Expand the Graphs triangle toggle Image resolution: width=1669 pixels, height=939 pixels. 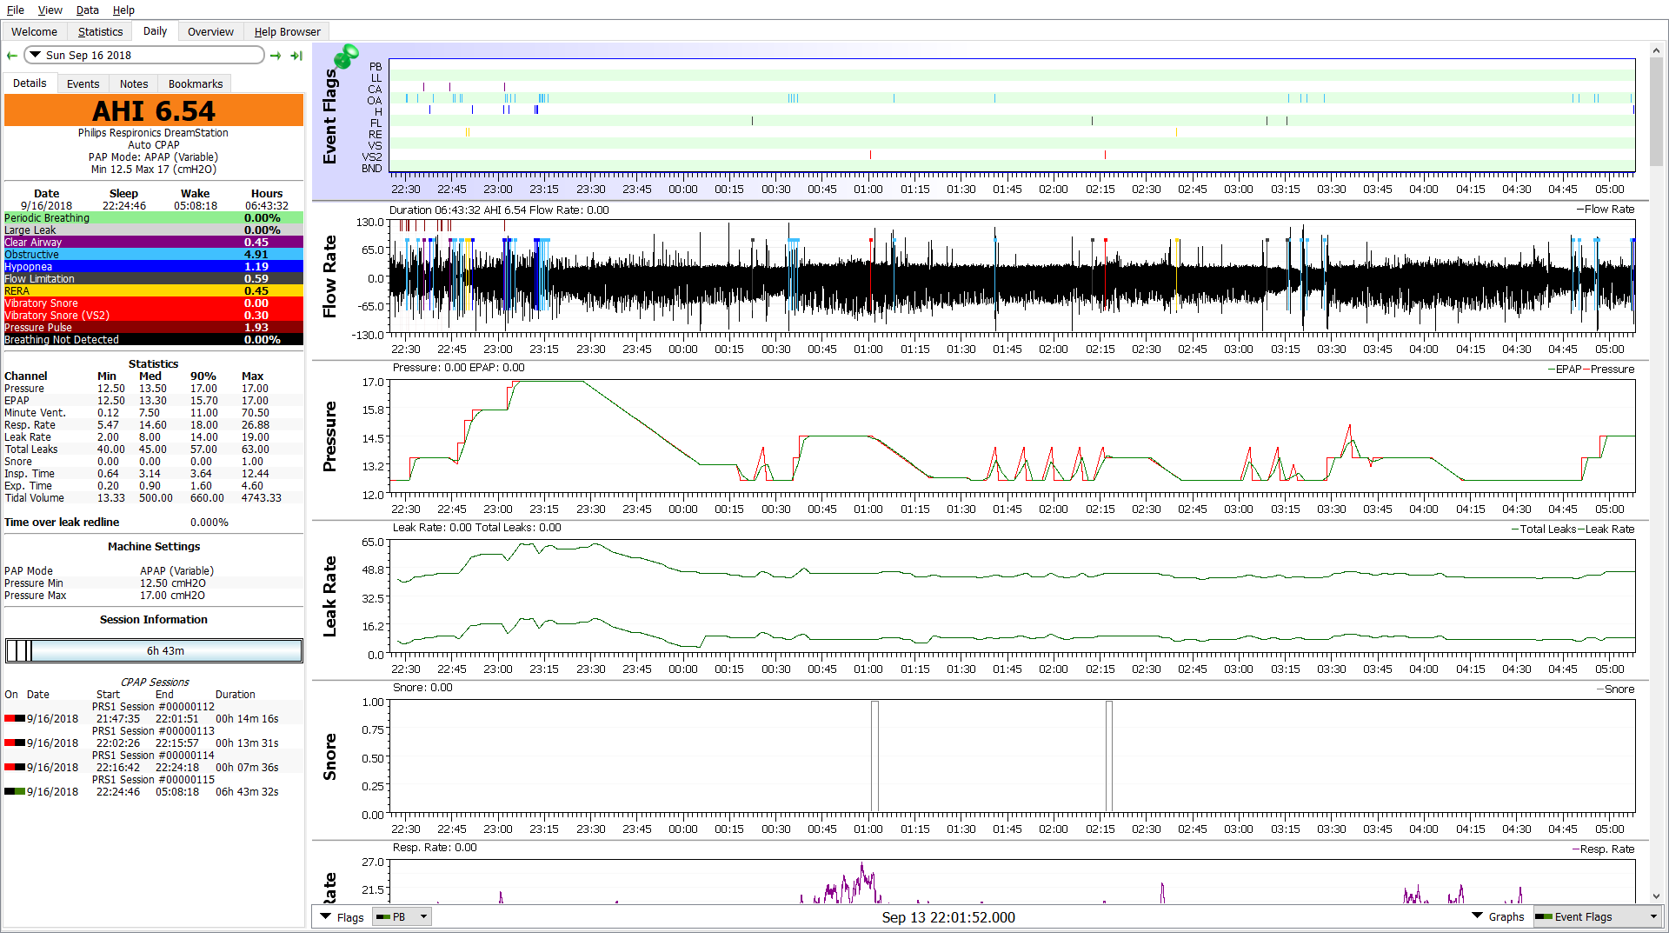pos(1477,916)
